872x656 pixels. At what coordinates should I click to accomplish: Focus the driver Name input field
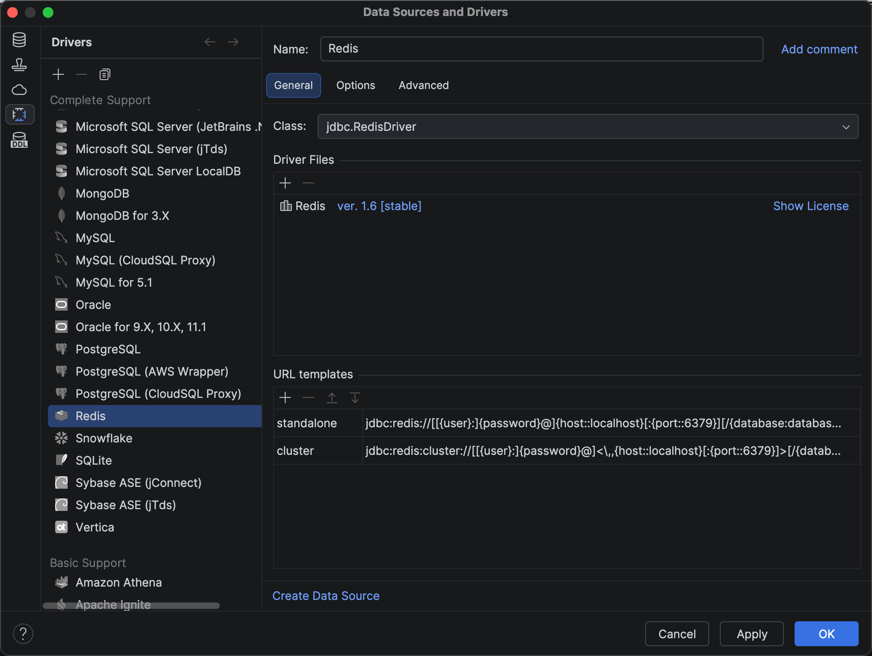coord(541,49)
